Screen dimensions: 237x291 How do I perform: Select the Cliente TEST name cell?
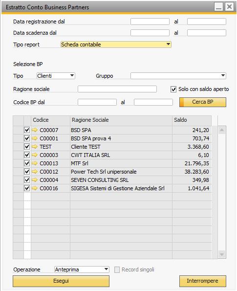121,147
